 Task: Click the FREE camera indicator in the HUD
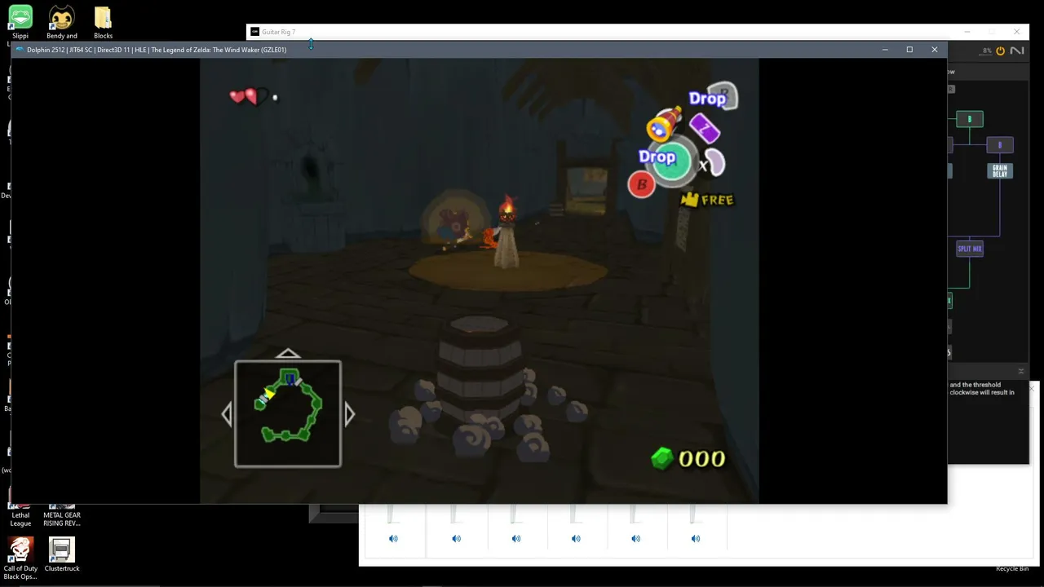pos(707,200)
